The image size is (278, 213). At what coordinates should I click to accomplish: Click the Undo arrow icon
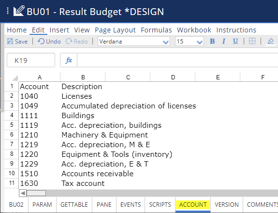click(x=41, y=41)
